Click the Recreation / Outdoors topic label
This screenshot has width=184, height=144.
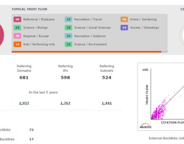click(x=90, y=36)
